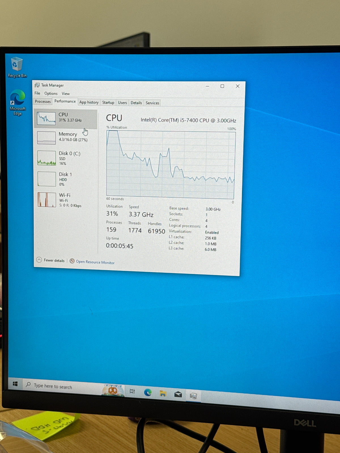340x453 pixels.
Task: Click the 1774 threads value
Action: coord(135,230)
